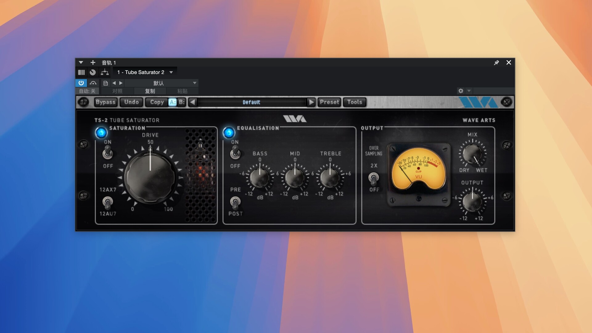Open the arrow dropdown beside the gear
The width and height of the screenshot is (592, 333).
(x=469, y=91)
